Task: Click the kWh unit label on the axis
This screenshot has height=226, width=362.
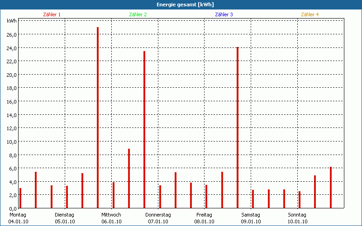Action: point(12,21)
